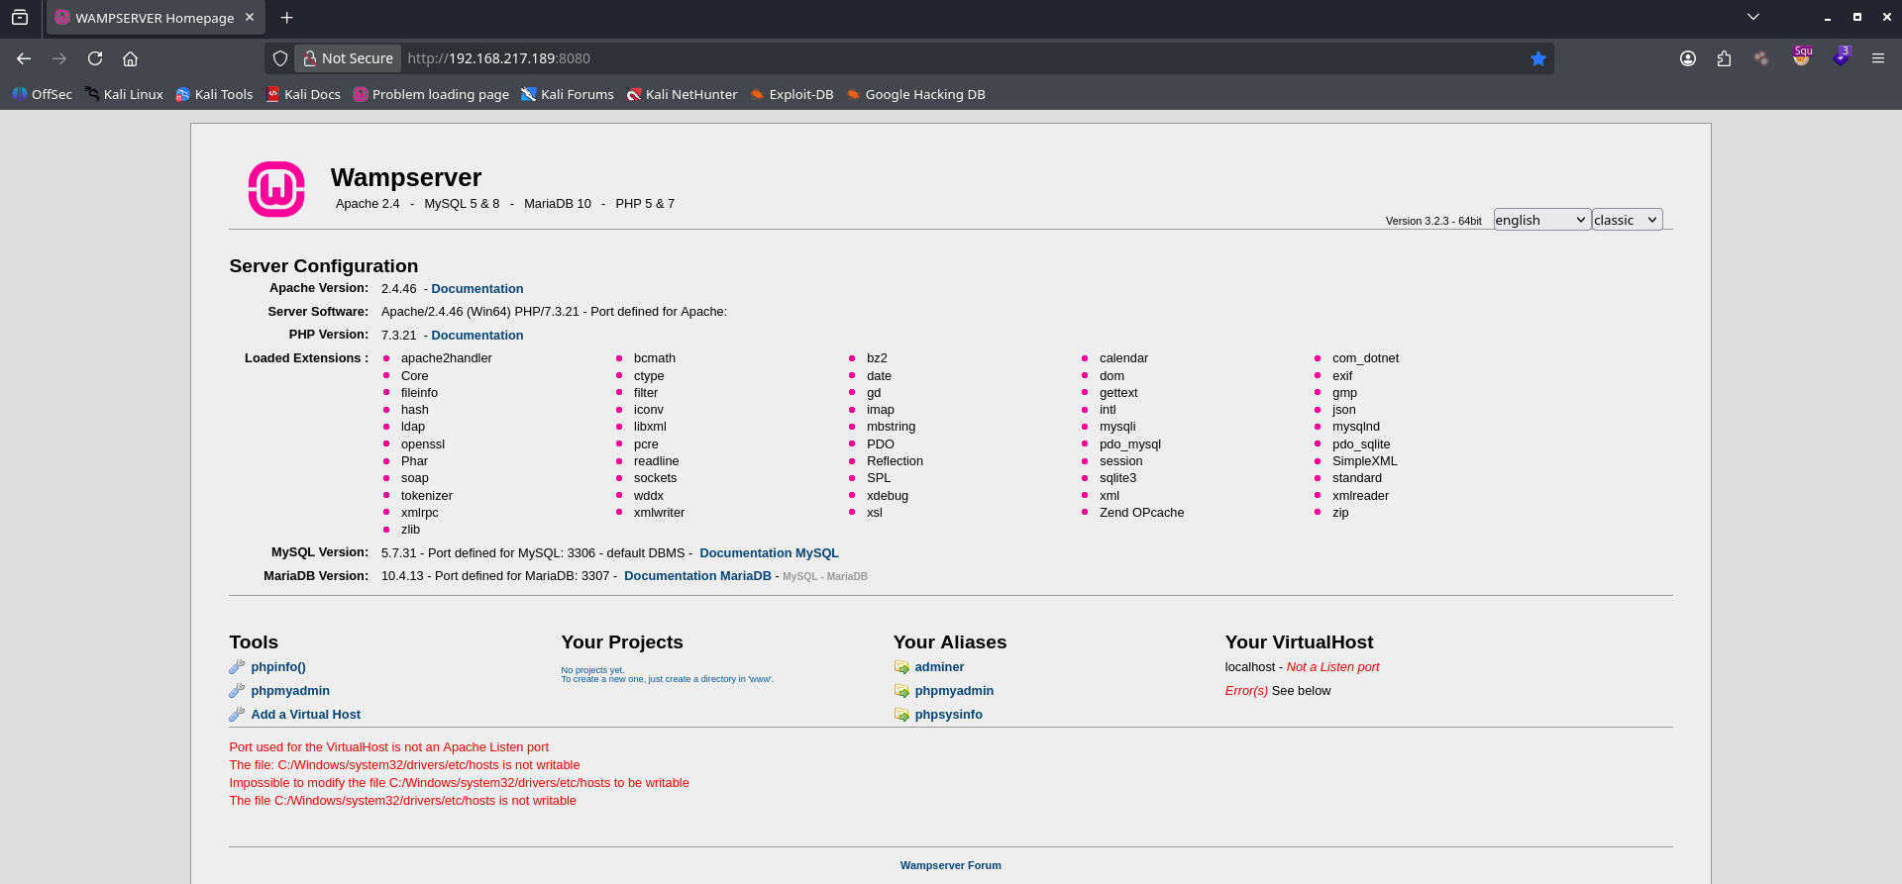The width and height of the screenshot is (1902, 884).
Task: Open the english language dropdown
Action: pos(1541,220)
